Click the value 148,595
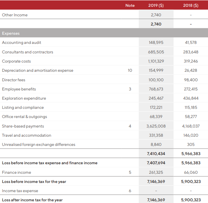Viewport: 208px width, 203px height. click(156, 43)
